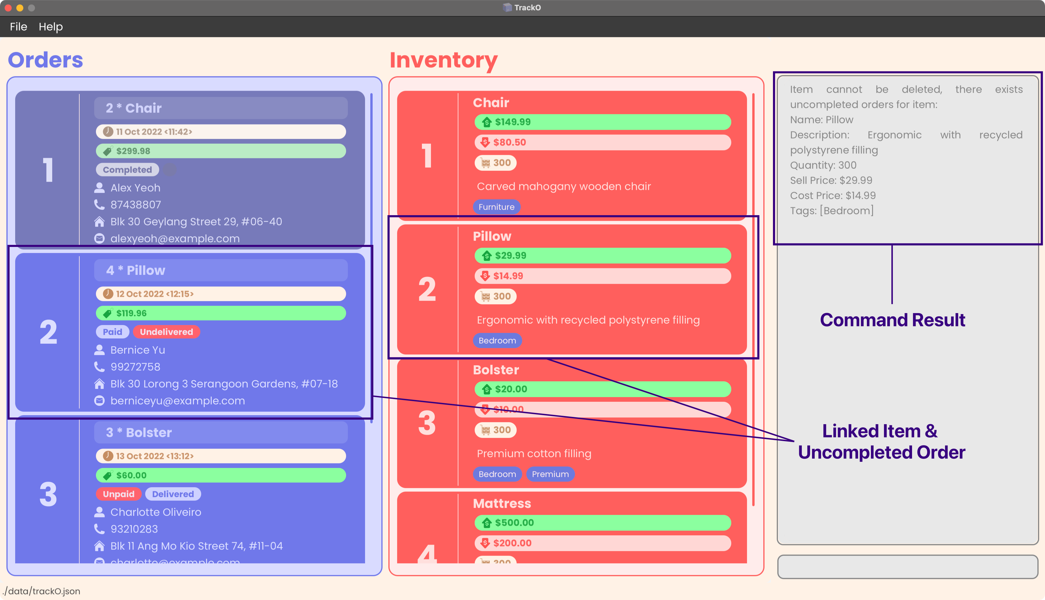Click the Inventory list scrollbar
This screenshot has height=600, width=1045.
753,299
